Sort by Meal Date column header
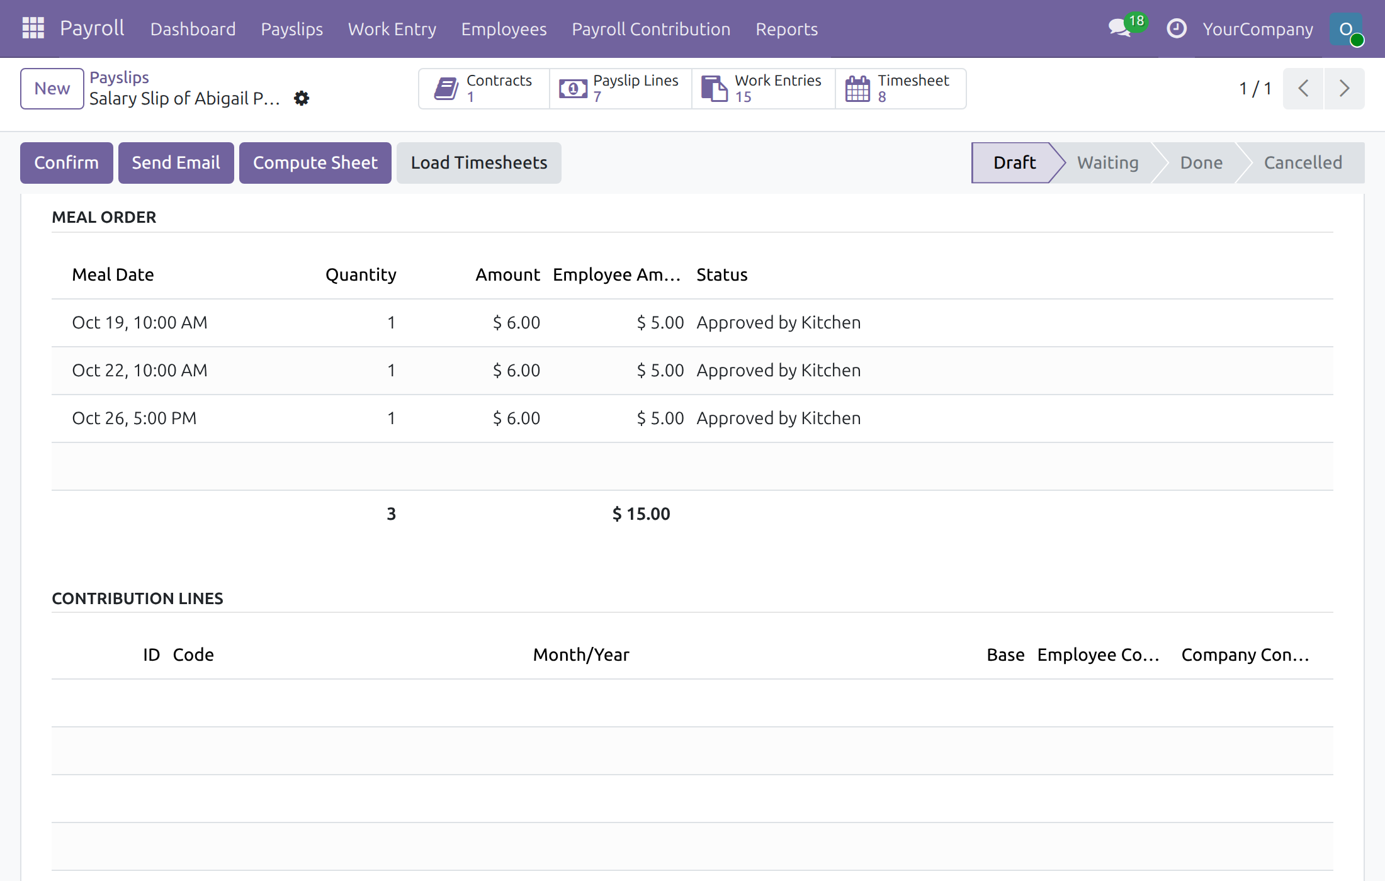Viewport: 1385px width, 881px height. point(113,275)
